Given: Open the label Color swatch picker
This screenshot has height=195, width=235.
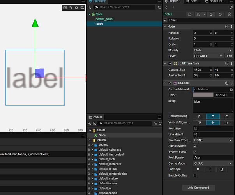Looking at the screenshot, I should [203, 95].
